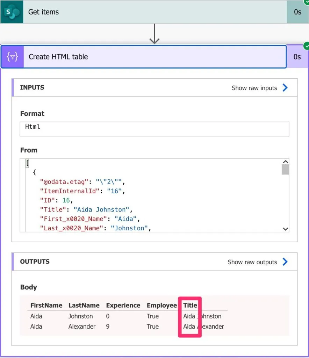Open the Show raw outputs link
Screen dimensions: 309x358
point(252,262)
